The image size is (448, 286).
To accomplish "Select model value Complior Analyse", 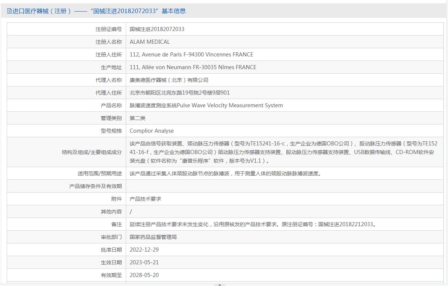I will click(152, 131).
